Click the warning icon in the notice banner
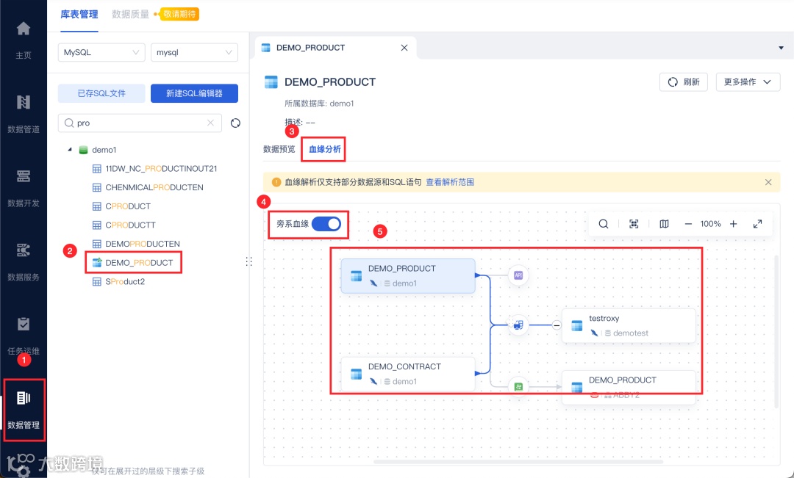The height and width of the screenshot is (478, 794). [x=276, y=182]
